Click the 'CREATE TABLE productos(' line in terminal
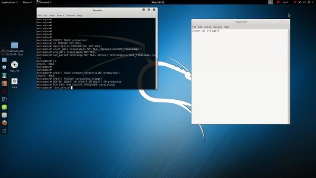The height and width of the screenshot is (178, 316). tap(62, 40)
